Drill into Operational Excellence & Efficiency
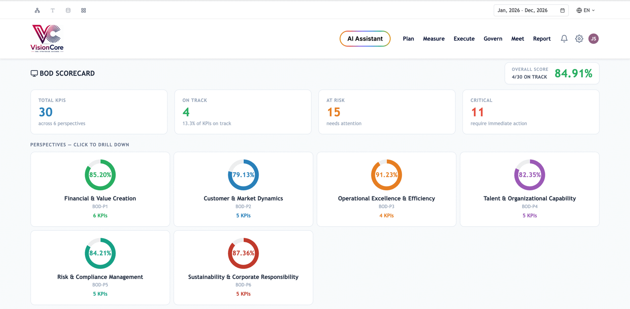 coord(387,189)
